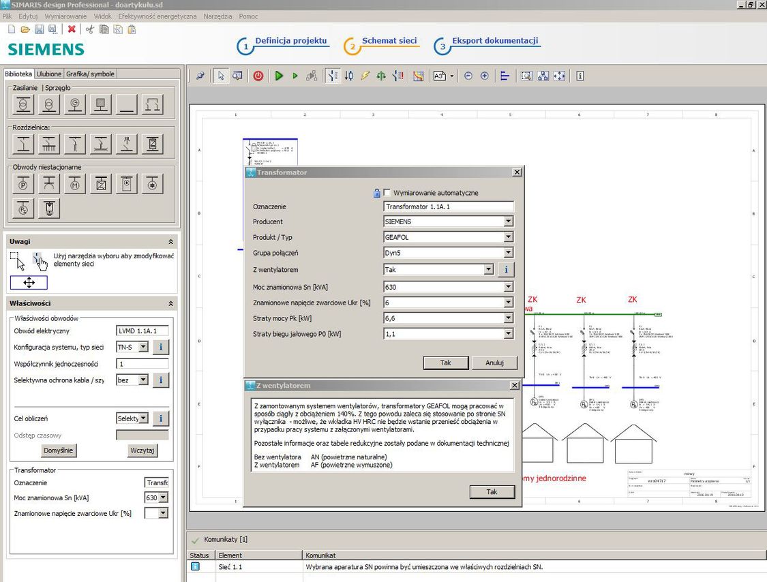
Task: Open Efektywność energetyczna menu
Action: click(x=157, y=16)
